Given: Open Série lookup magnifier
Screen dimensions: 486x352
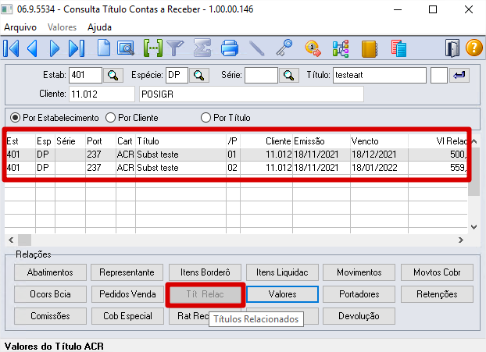Looking at the screenshot, I should [289, 75].
